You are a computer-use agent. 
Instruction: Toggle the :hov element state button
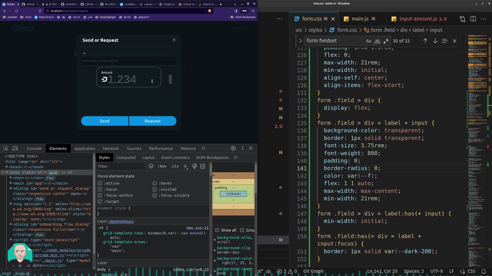(x=162, y=166)
